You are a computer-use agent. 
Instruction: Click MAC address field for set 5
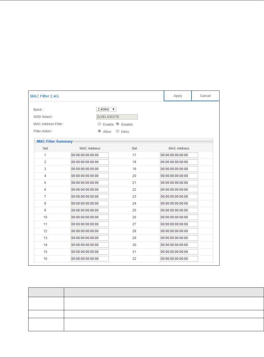tap(90, 183)
